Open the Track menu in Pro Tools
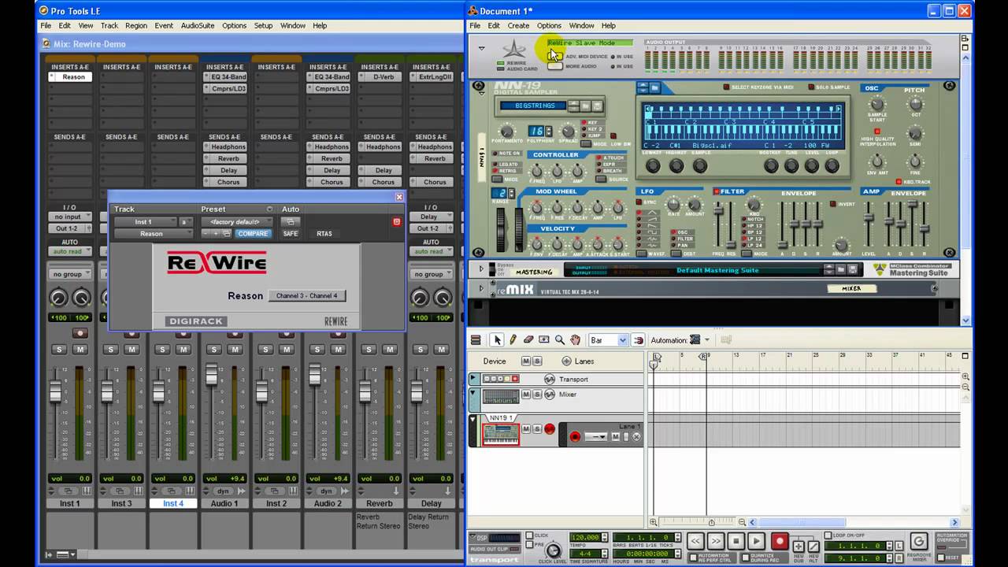Viewport: 1008px width, 567px height. tap(109, 26)
